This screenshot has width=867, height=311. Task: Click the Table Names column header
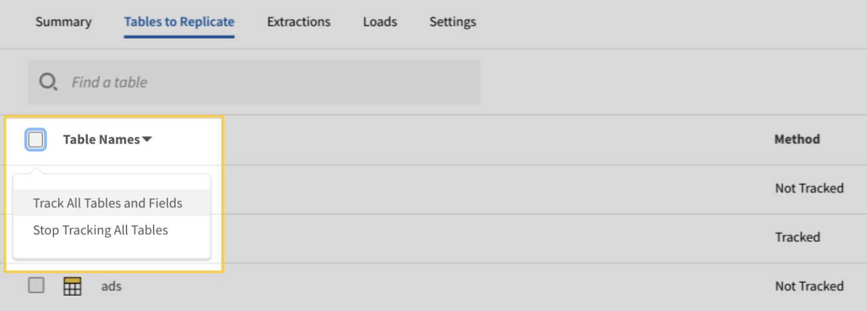[102, 140]
